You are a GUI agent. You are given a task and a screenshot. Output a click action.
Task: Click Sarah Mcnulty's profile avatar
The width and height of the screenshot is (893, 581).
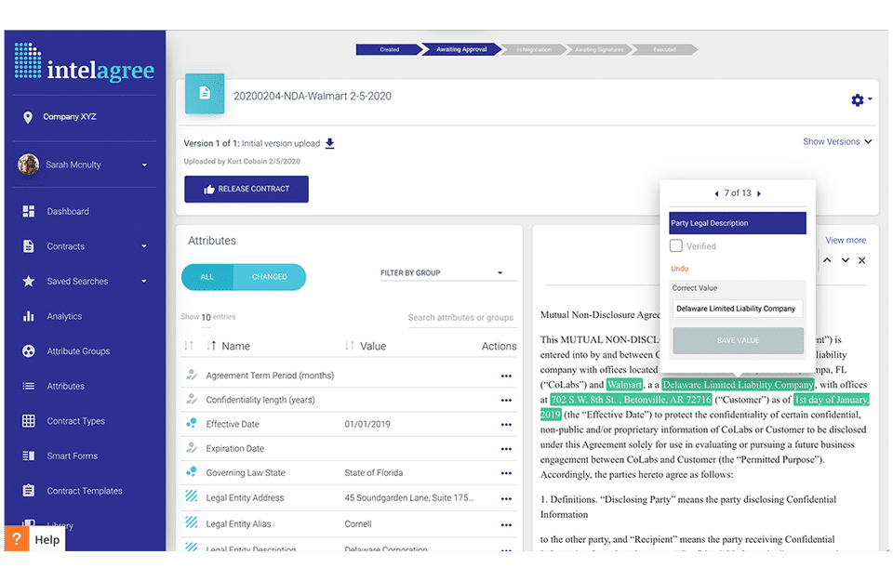[28, 165]
